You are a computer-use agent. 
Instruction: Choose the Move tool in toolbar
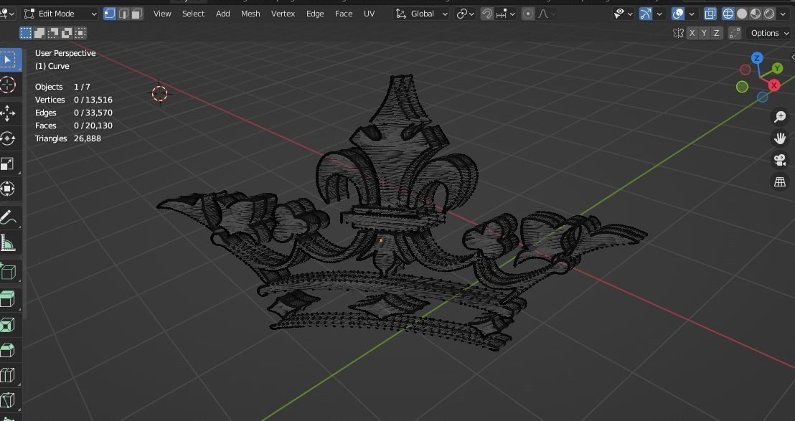click(x=8, y=113)
